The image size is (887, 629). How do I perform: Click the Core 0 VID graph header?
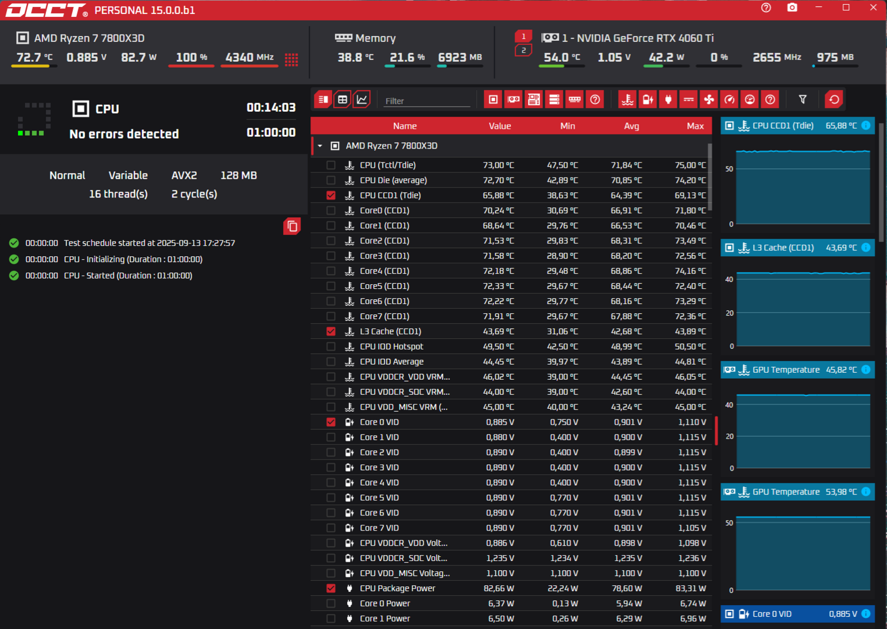point(797,613)
